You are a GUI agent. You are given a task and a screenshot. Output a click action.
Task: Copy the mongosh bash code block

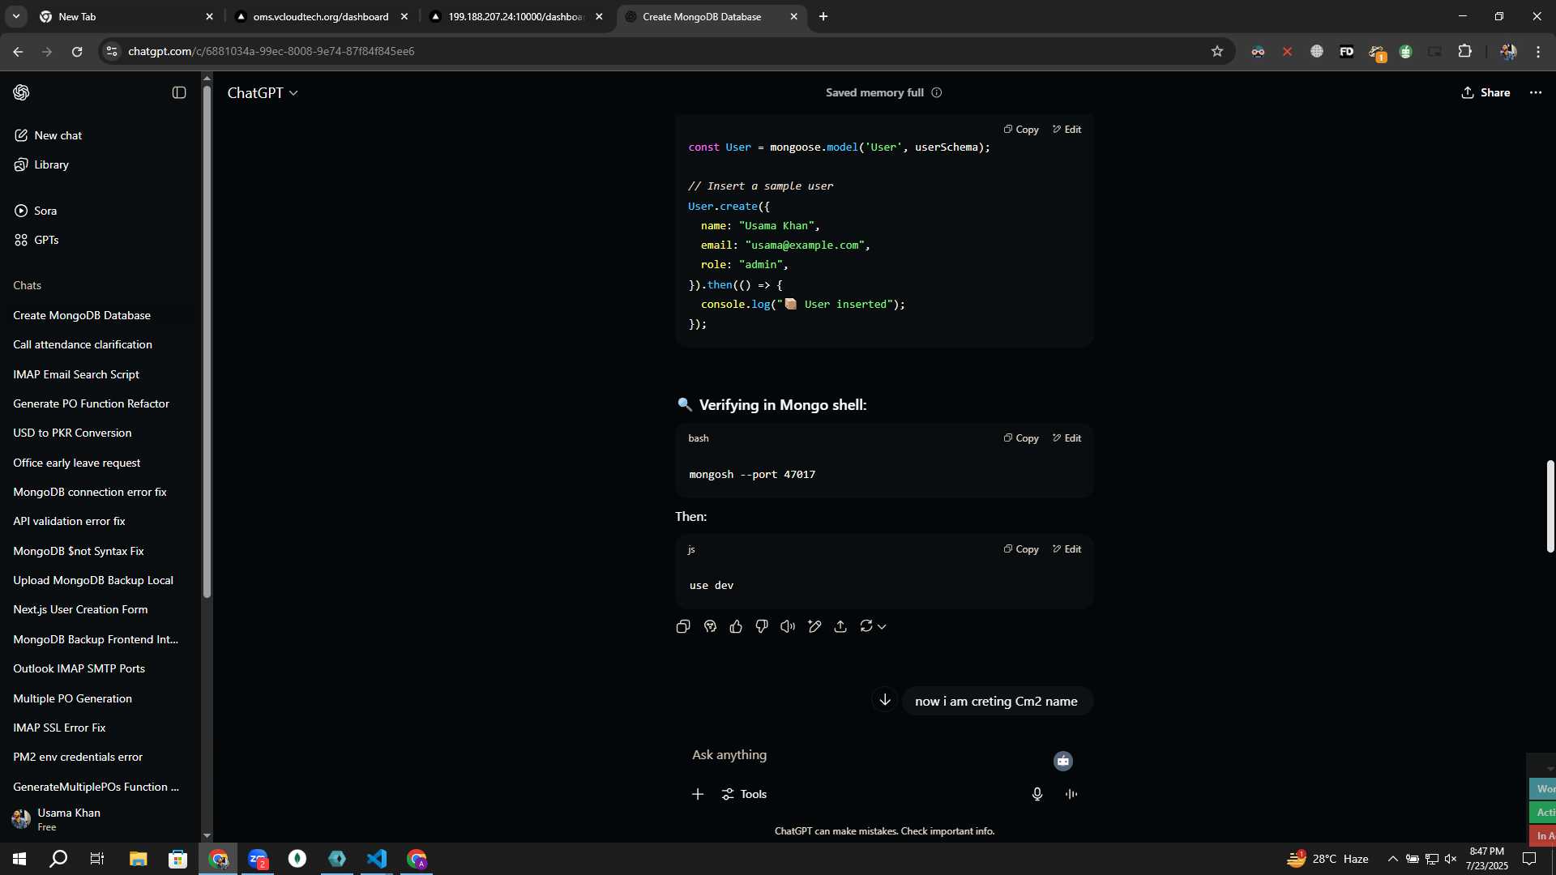click(1021, 438)
